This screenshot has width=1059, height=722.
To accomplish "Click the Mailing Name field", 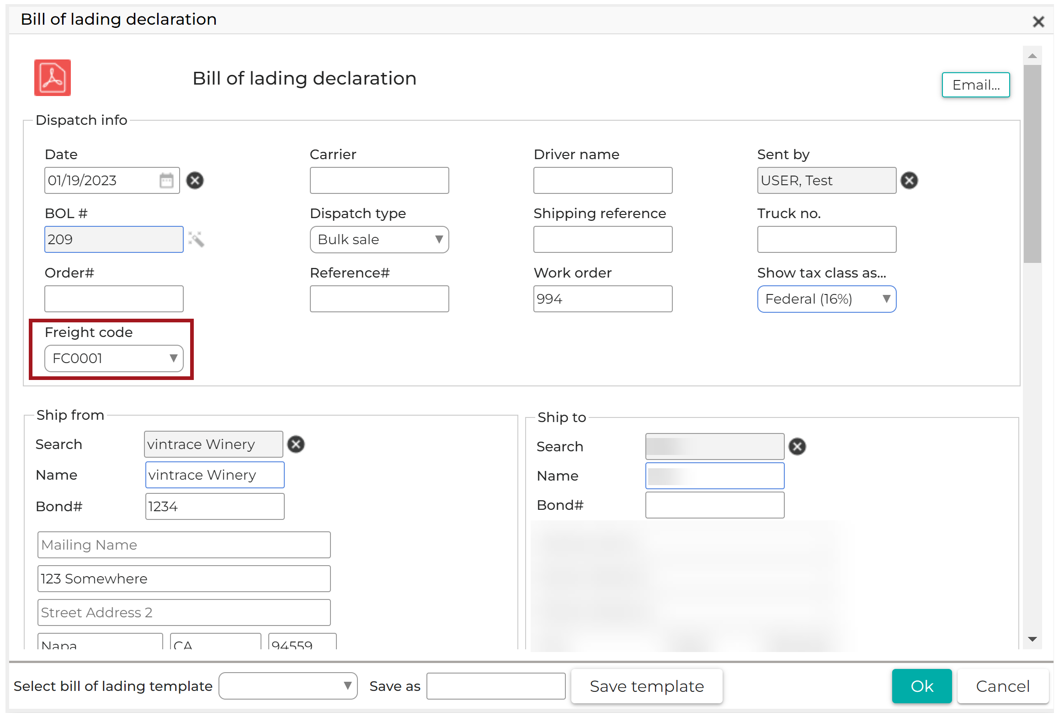I will click(x=184, y=545).
